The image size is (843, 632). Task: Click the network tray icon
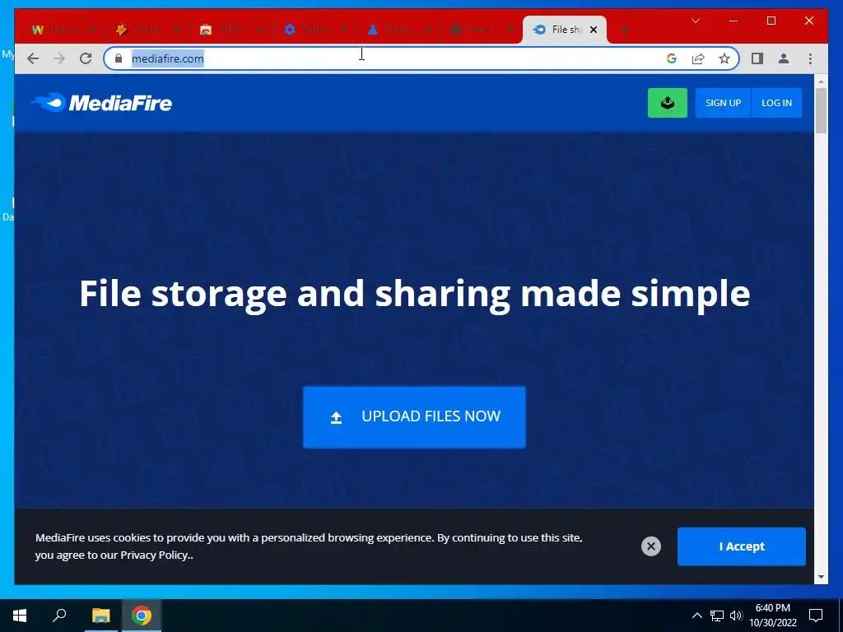(x=716, y=616)
